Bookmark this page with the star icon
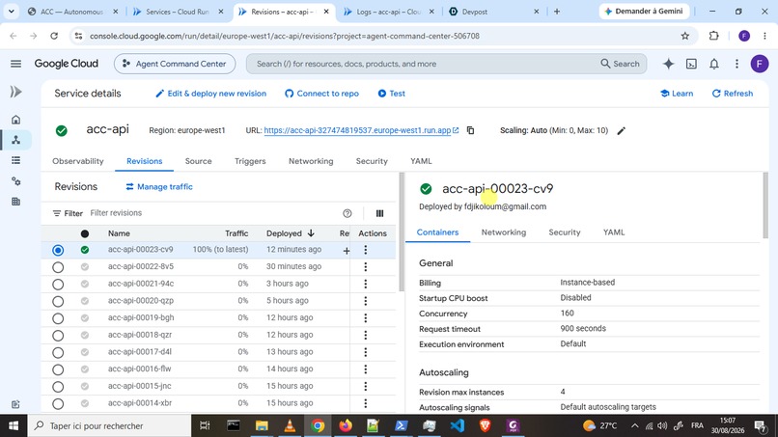The height and width of the screenshot is (437, 778). click(x=685, y=36)
